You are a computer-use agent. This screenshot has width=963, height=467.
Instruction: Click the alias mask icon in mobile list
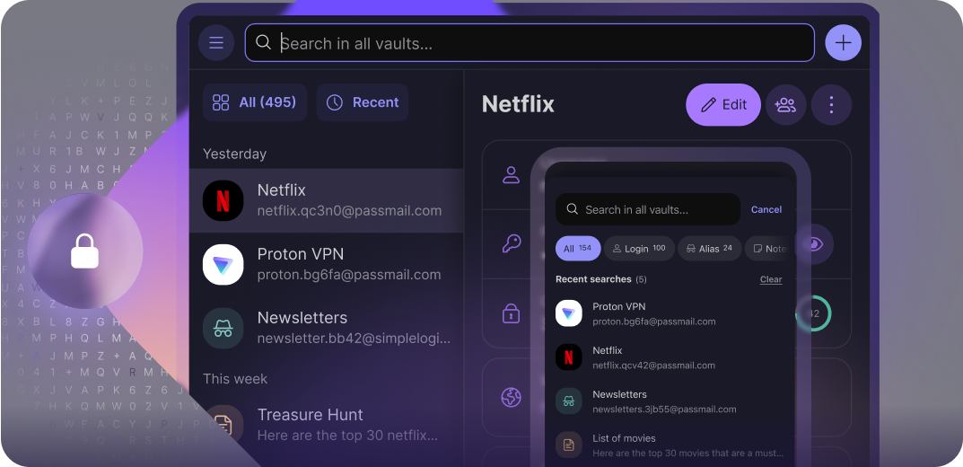[569, 401]
